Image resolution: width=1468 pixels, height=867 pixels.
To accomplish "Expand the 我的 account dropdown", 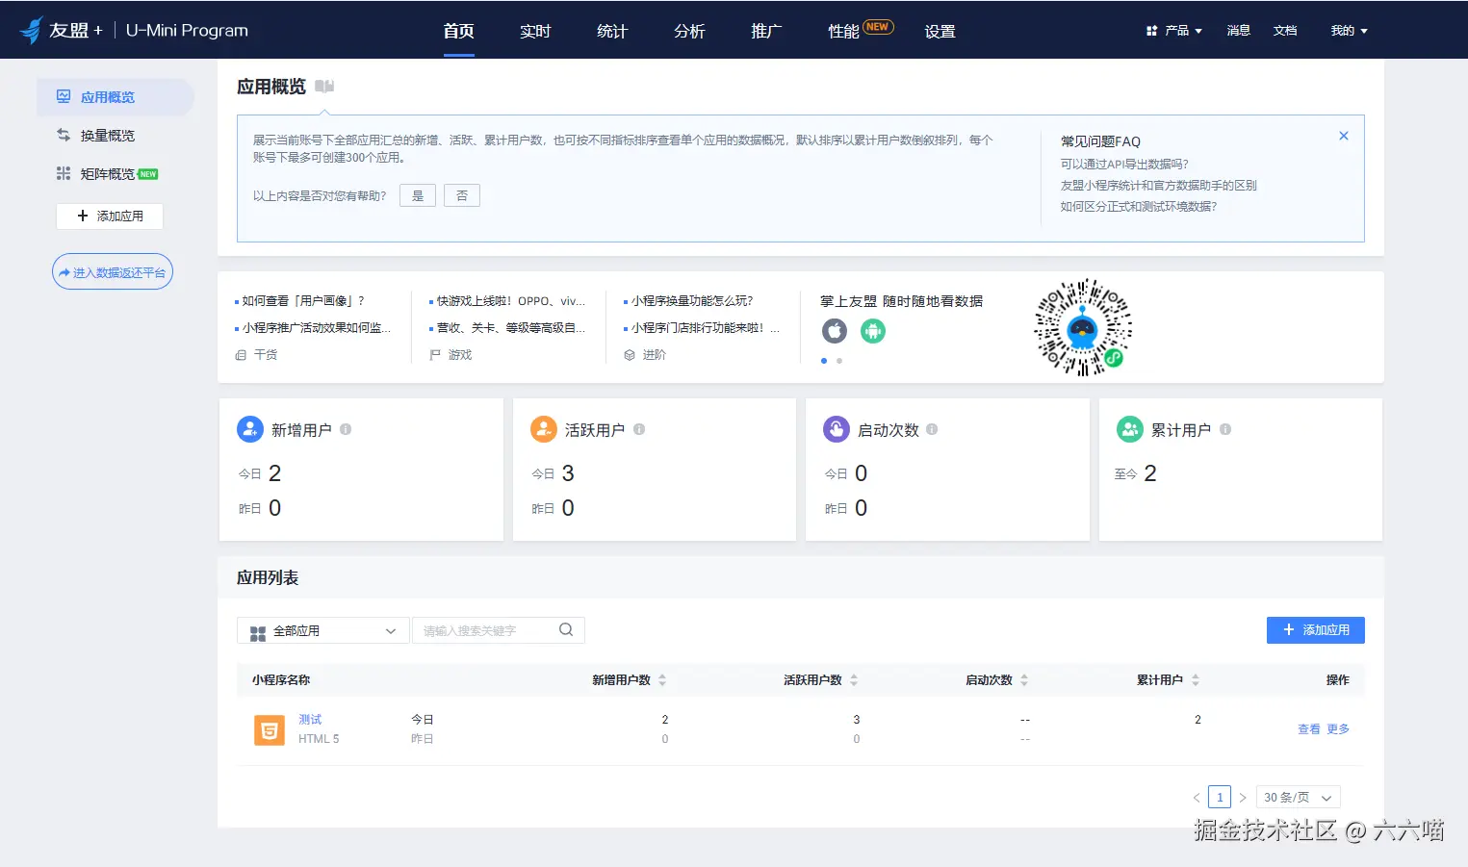I will pos(1349,31).
